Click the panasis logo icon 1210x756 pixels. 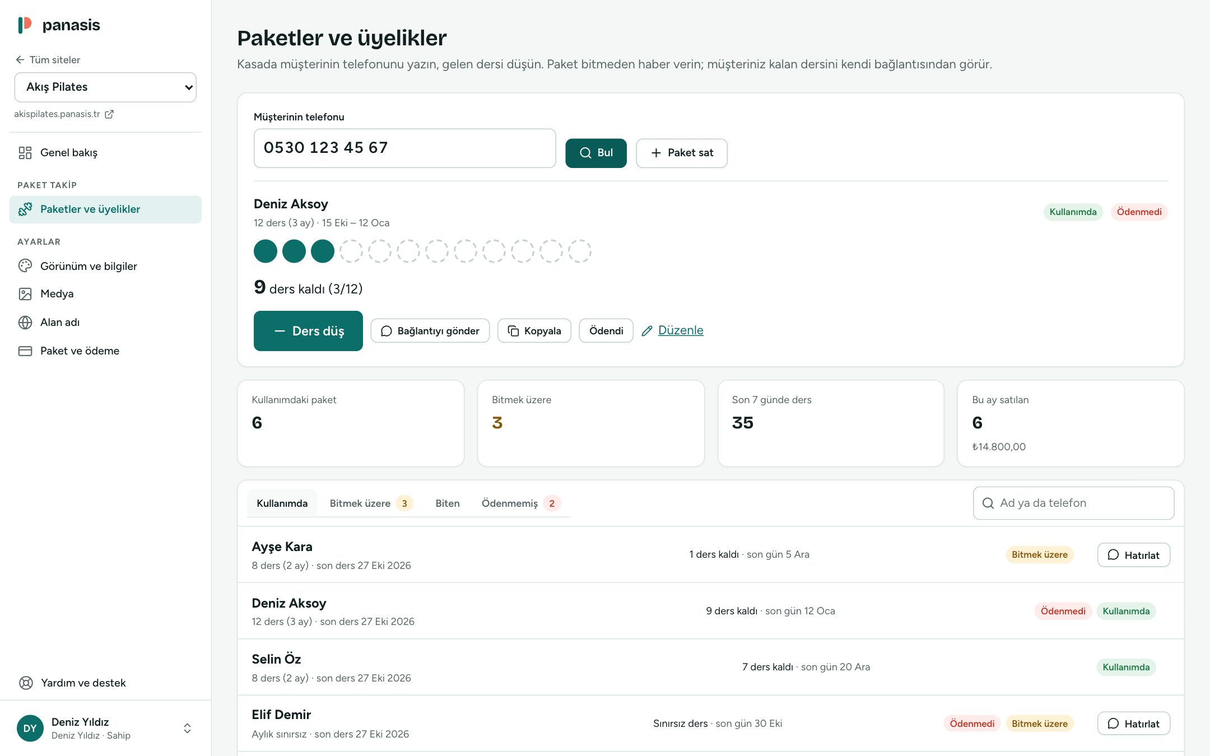coord(25,25)
